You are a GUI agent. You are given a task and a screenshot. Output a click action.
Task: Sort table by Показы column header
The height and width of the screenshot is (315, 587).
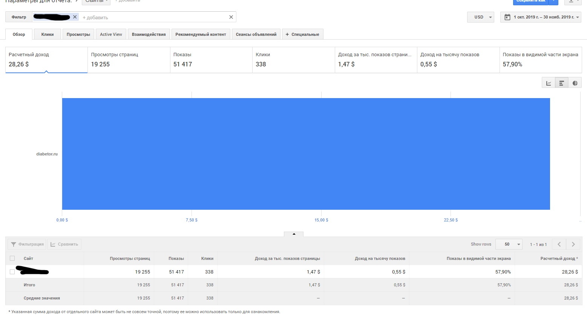pos(176,258)
